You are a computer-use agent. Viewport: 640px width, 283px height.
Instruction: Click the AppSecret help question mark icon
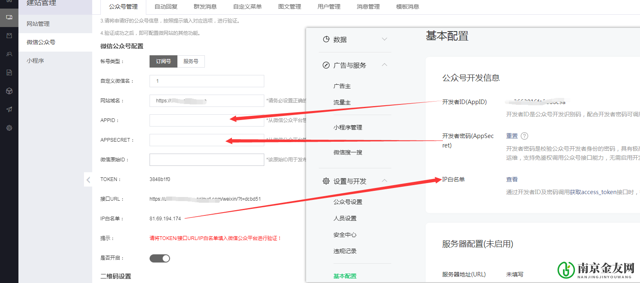click(x=524, y=136)
